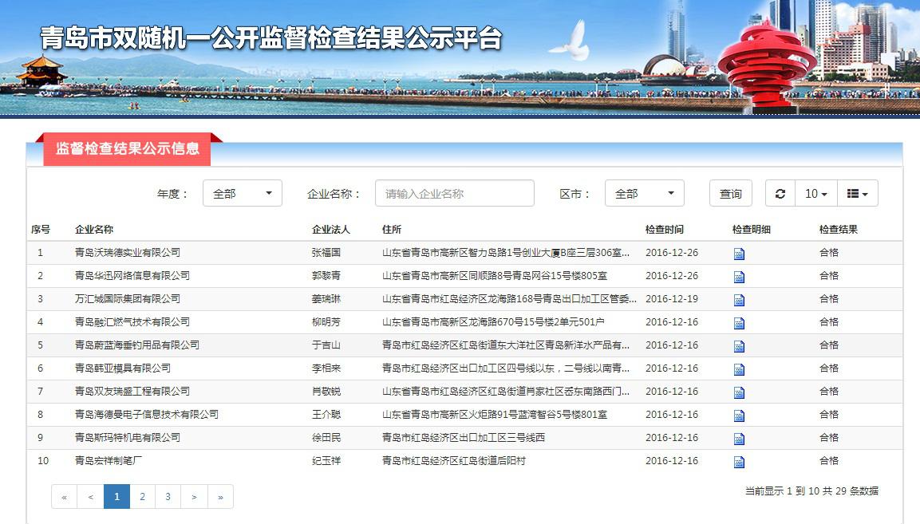
Task: Open the rows-per-page 10 dropdown
Action: pos(815,194)
